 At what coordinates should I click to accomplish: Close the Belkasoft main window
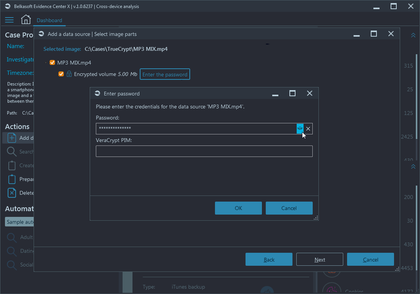coord(410,6)
